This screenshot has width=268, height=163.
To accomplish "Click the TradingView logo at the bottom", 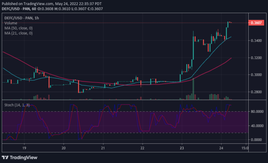I will pos(20,158).
